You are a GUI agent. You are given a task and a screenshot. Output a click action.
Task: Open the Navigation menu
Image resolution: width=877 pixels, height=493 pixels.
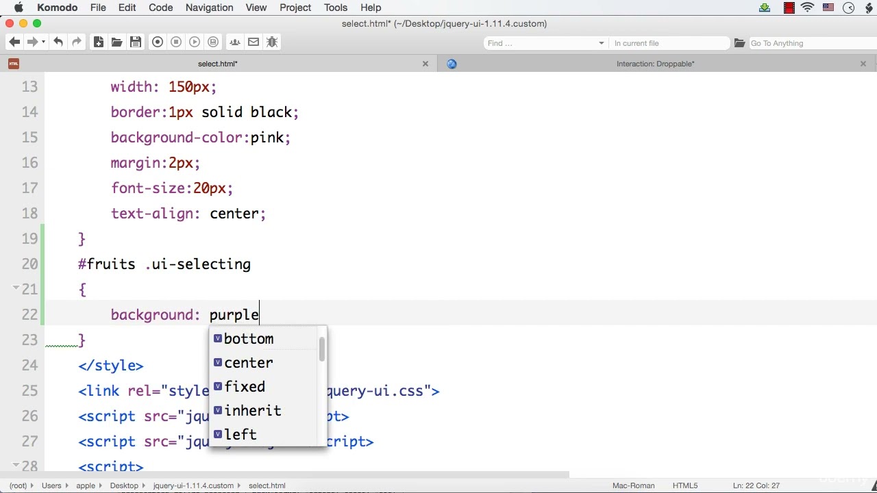click(209, 8)
